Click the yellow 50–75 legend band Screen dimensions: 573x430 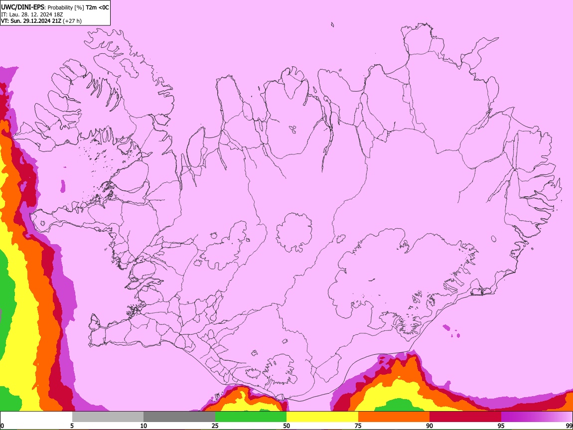pyautogui.click(x=322, y=417)
